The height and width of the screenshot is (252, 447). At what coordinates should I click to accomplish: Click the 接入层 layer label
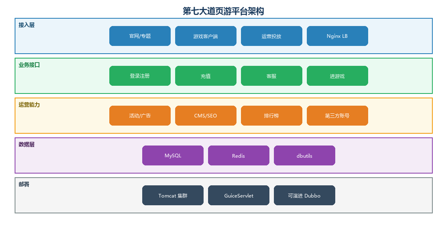coord(26,25)
